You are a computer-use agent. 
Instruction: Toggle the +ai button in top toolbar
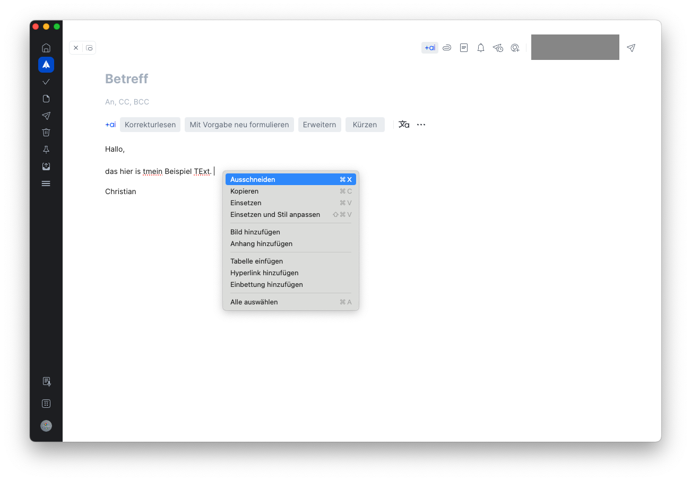430,48
